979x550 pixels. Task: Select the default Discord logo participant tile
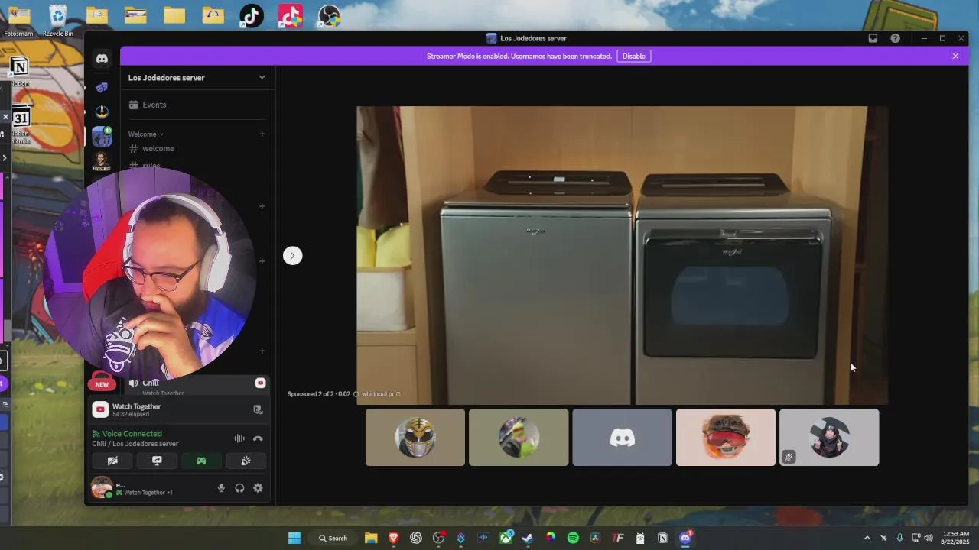click(x=622, y=437)
